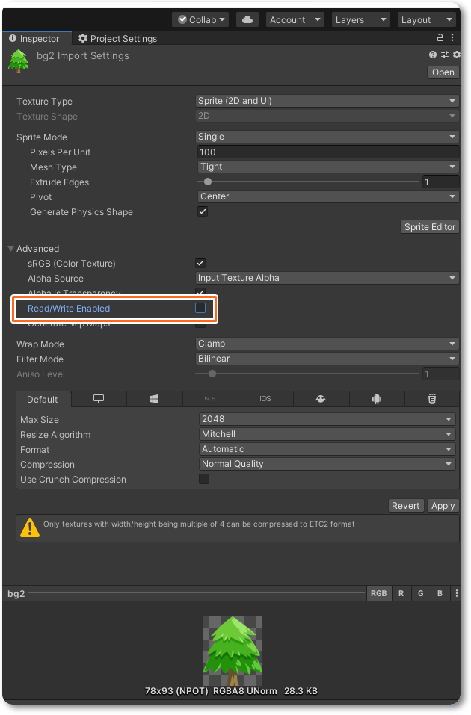Click the warning triangle icon
471x715 pixels.
pos(30,527)
